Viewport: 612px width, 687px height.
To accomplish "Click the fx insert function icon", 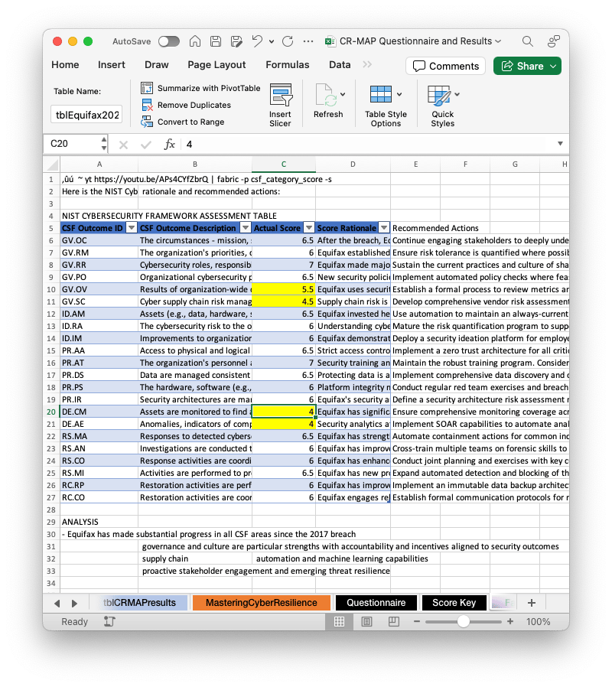I will pyautogui.click(x=170, y=144).
